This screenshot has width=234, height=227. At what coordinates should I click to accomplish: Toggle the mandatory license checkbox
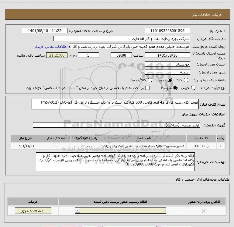click(x=204, y=211)
